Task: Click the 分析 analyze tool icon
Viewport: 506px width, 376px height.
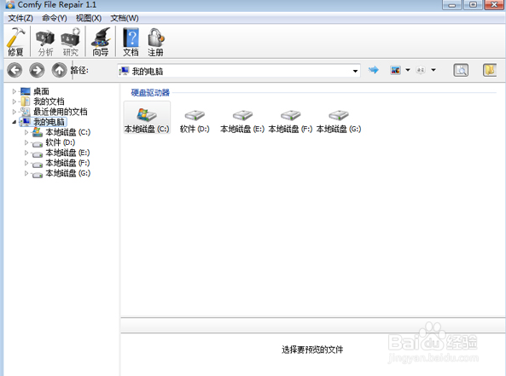Action: click(x=45, y=42)
